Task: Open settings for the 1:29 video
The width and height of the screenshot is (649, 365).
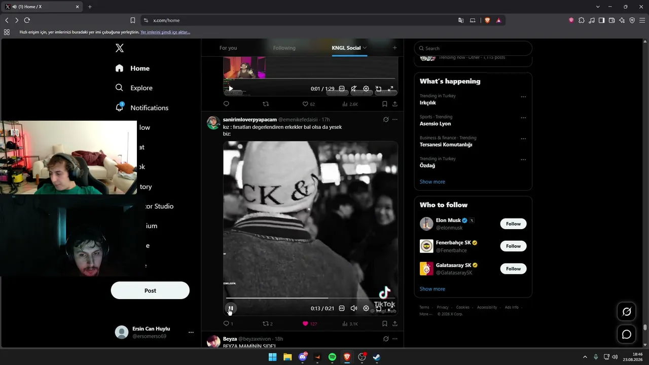Action: (366, 89)
